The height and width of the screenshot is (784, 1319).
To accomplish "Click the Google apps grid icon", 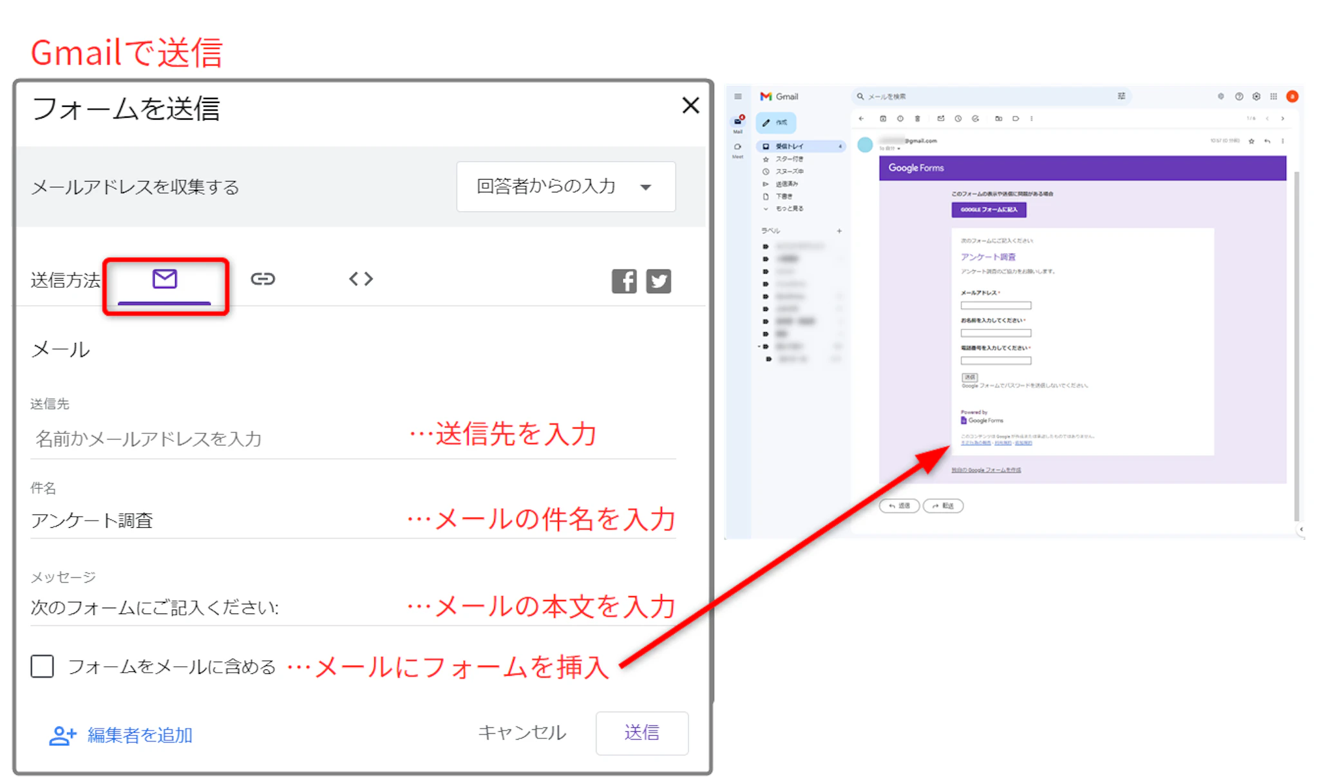I will (x=1273, y=97).
